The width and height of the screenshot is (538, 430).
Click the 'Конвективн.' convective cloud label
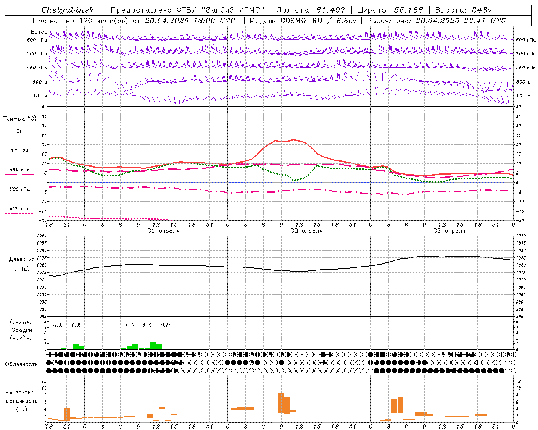(x=22, y=393)
